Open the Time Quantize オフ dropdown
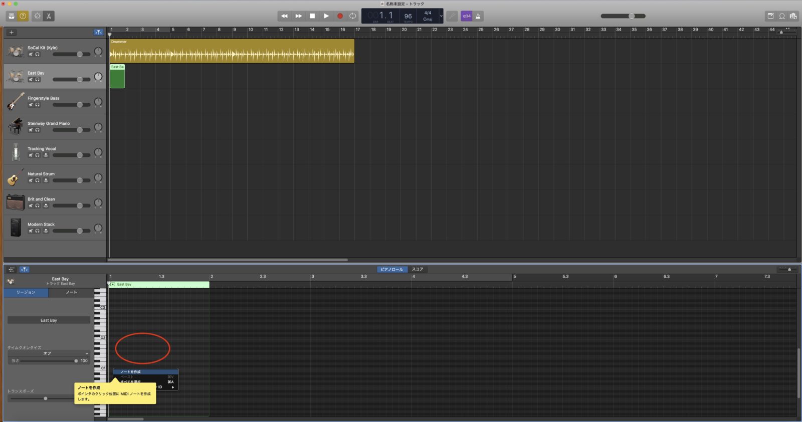Viewport: 802px width, 422px height. [x=49, y=353]
